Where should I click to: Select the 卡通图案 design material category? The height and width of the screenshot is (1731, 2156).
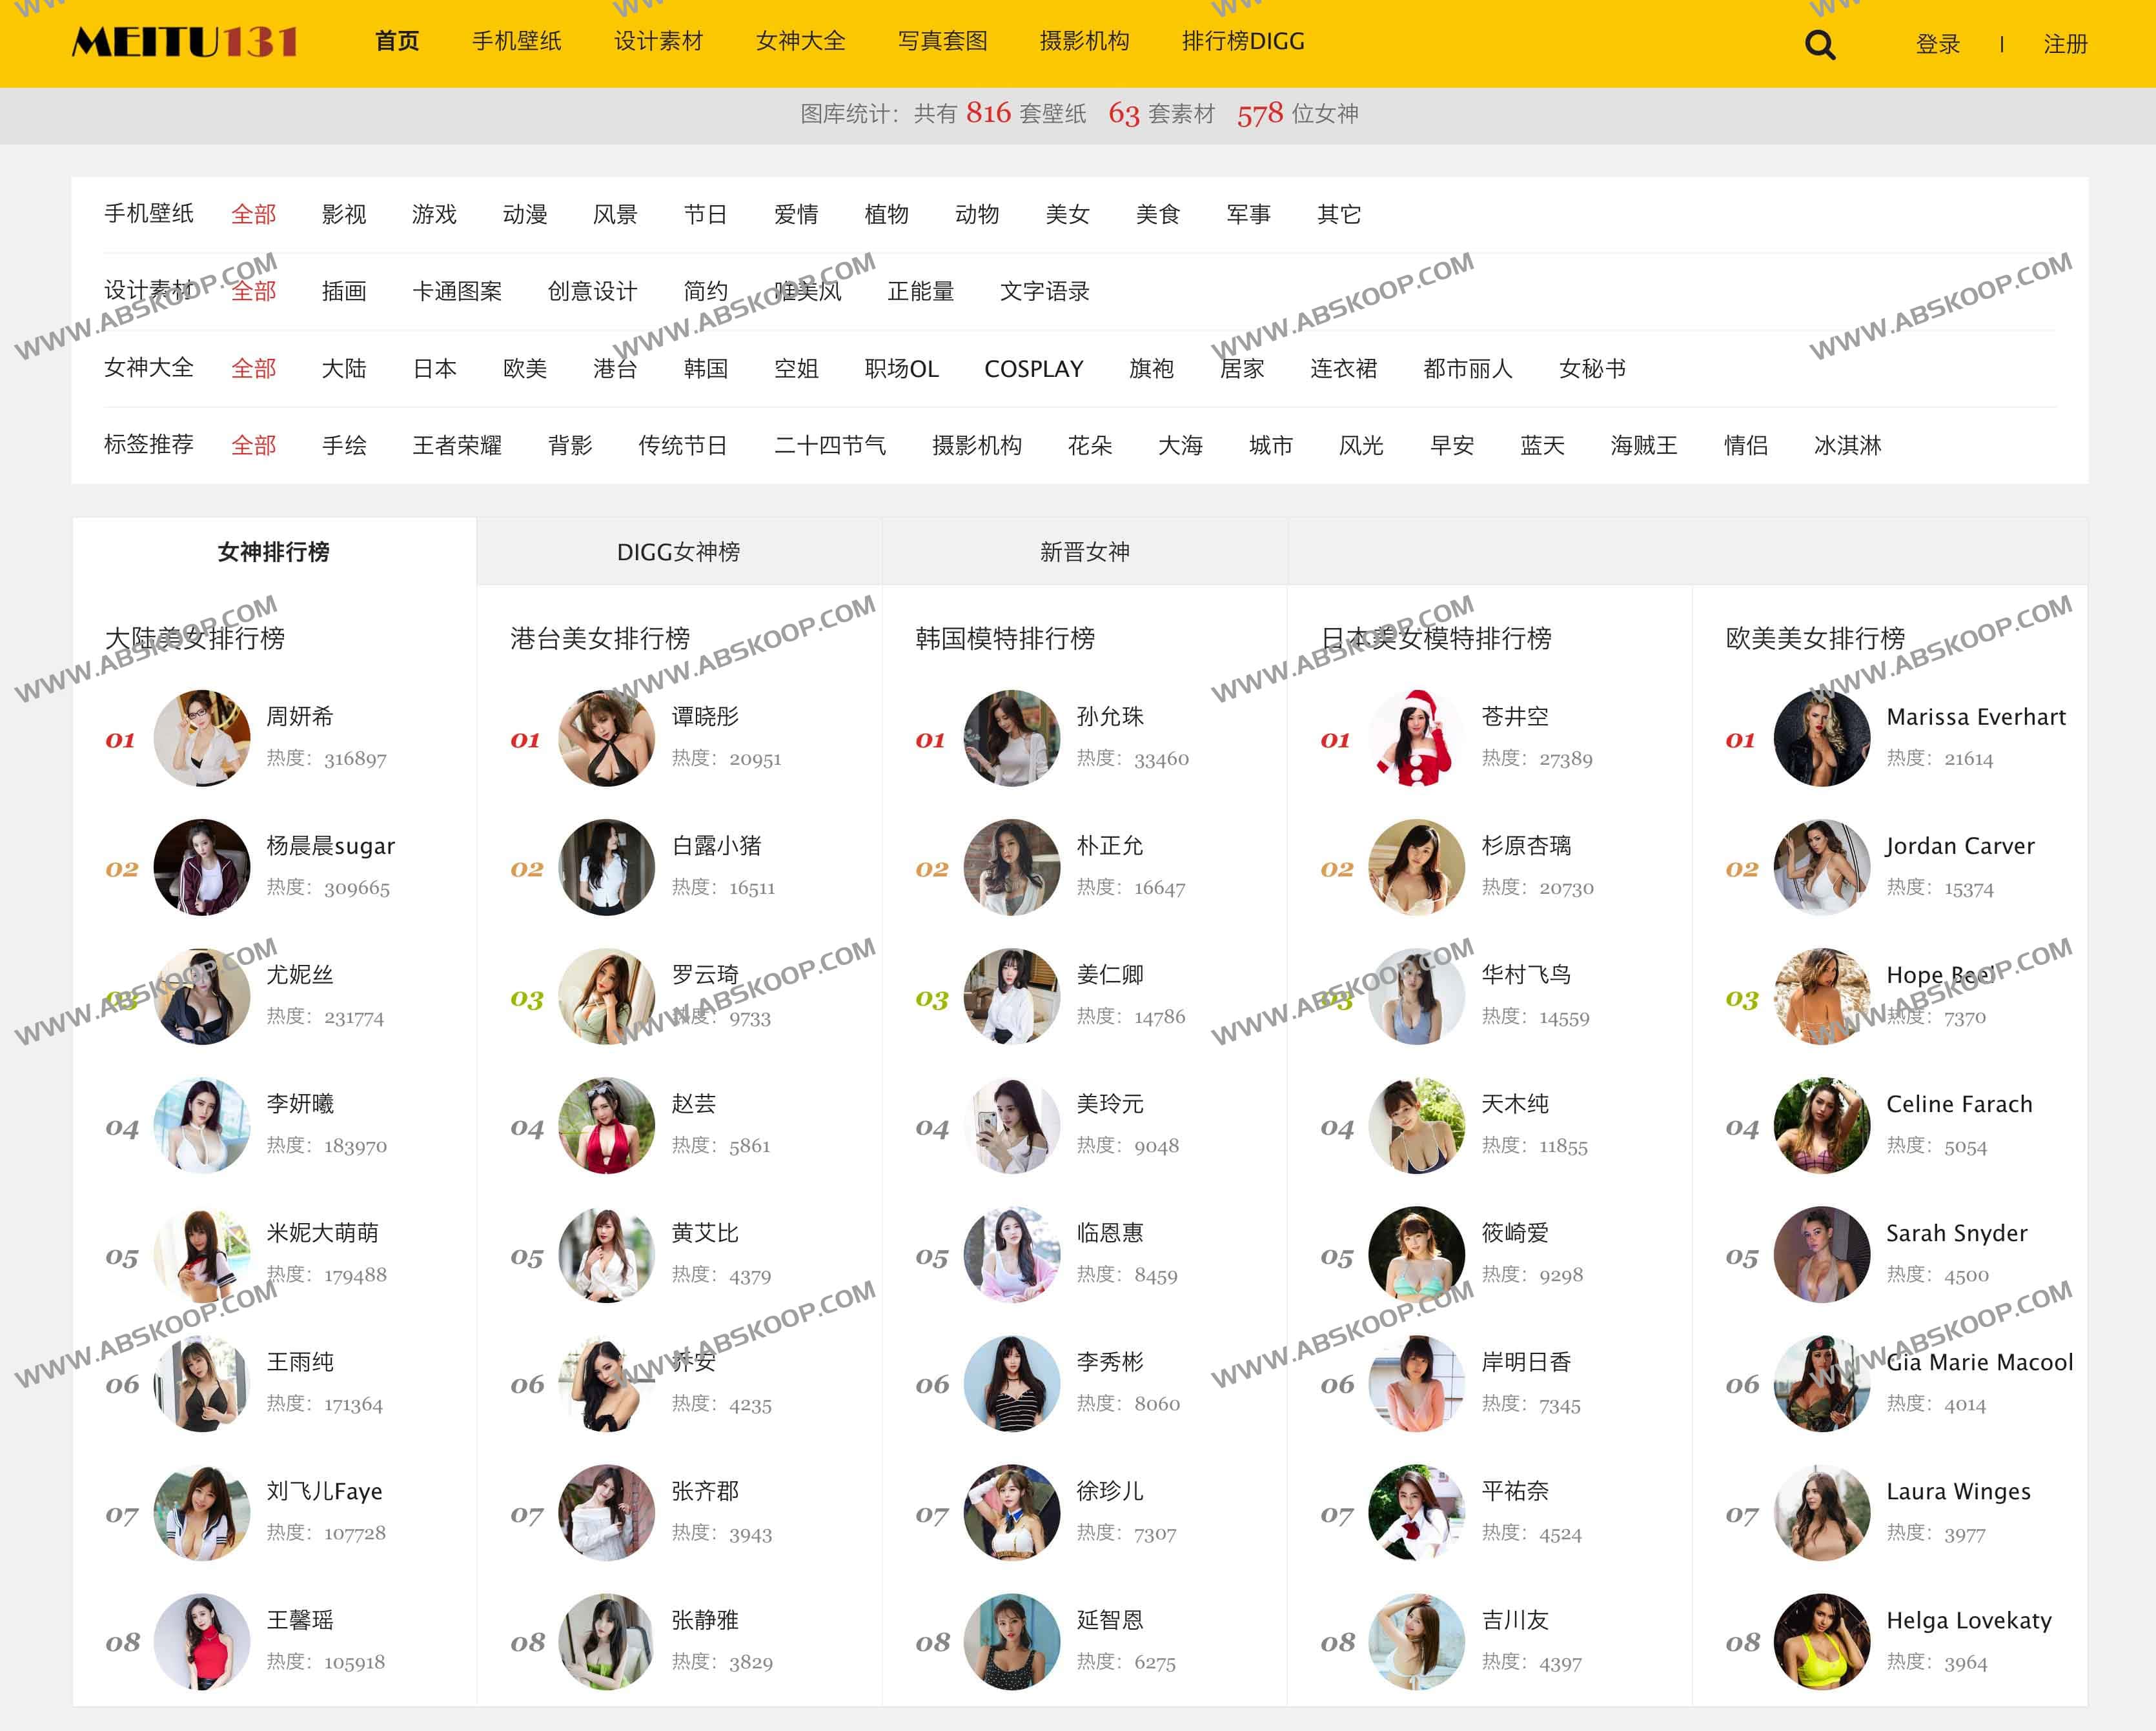[458, 291]
